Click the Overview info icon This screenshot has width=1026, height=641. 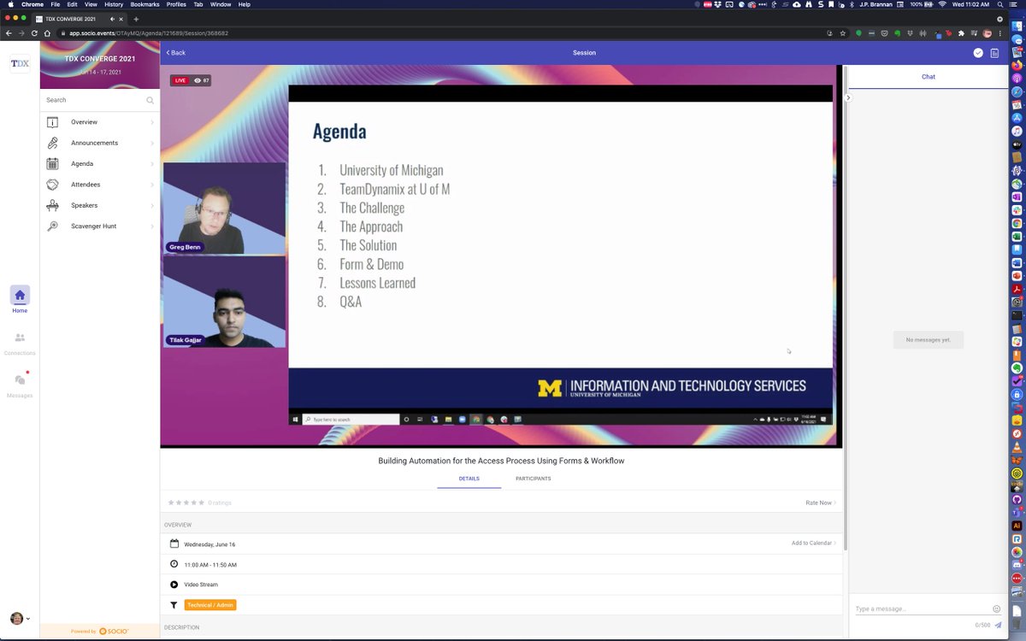[x=52, y=122]
